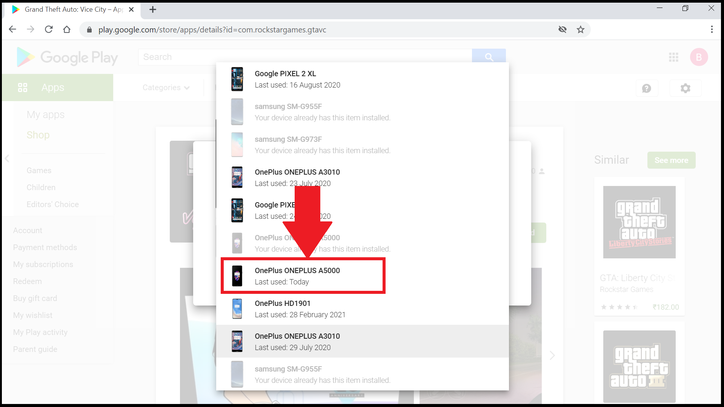Image resolution: width=724 pixels, height=407 pixels.
Task: Select Shop in sidebar
Action: 38,135
